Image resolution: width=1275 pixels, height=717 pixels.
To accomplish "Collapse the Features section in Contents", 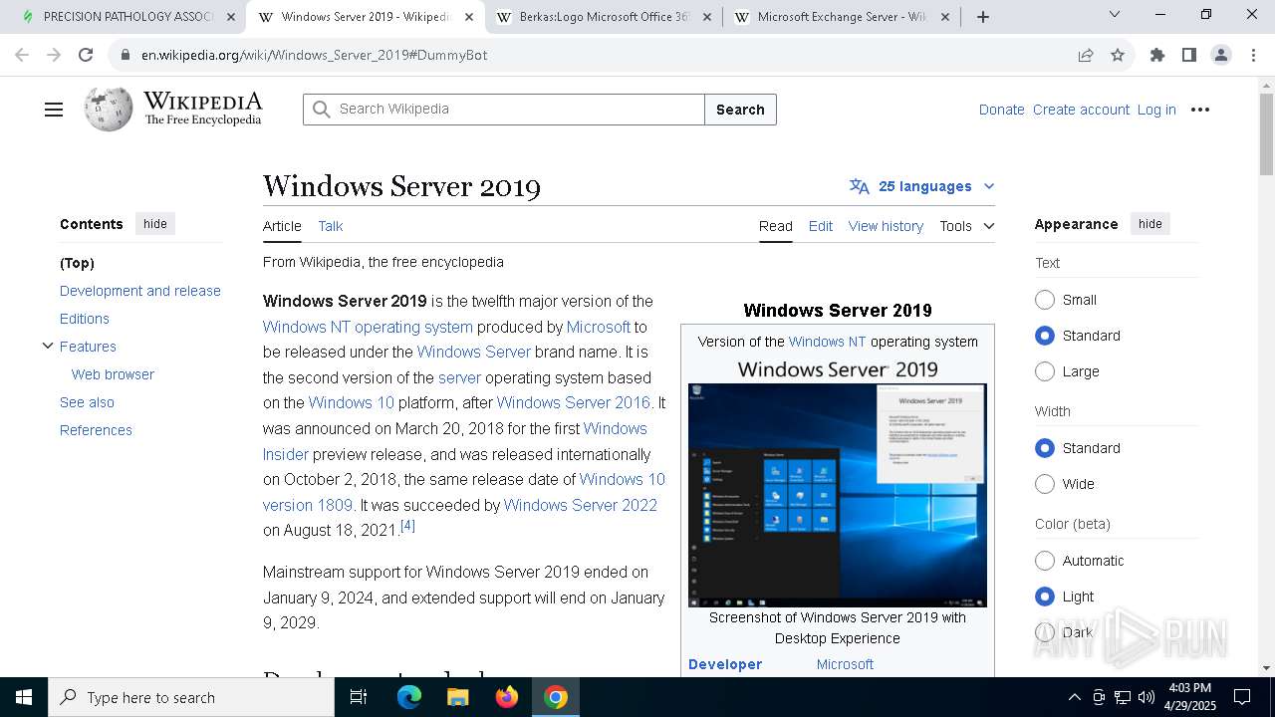I will click(x=47, y=346).
